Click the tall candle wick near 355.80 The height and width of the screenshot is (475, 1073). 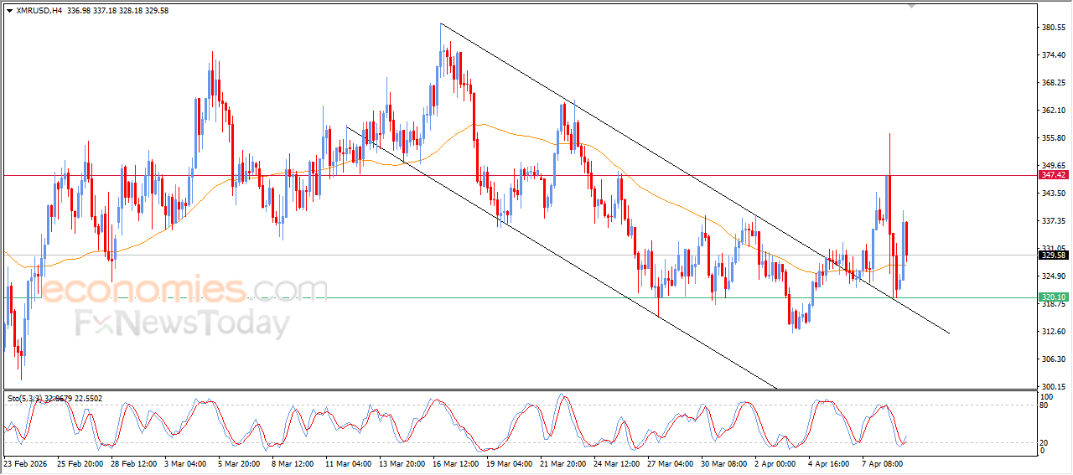click(889, 153)
